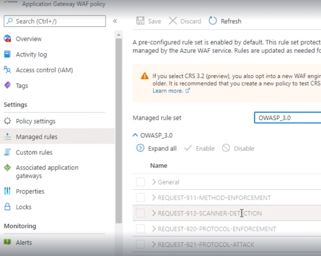Select Policy settings menu item
Viewport: 321px width, 256px height.
pos(36,121)
